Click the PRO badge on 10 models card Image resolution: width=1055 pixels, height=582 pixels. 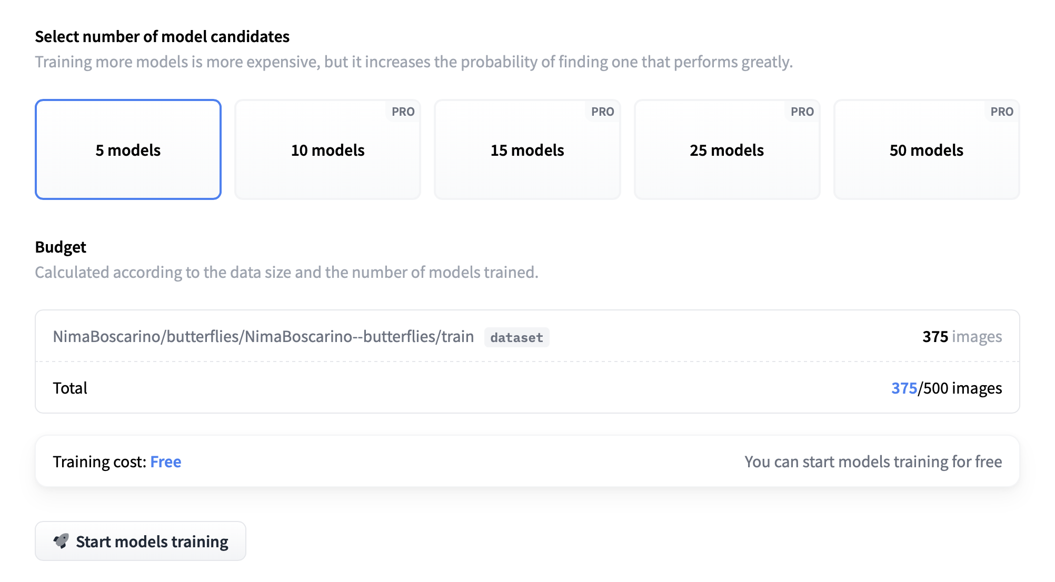[x=403, y=112]
